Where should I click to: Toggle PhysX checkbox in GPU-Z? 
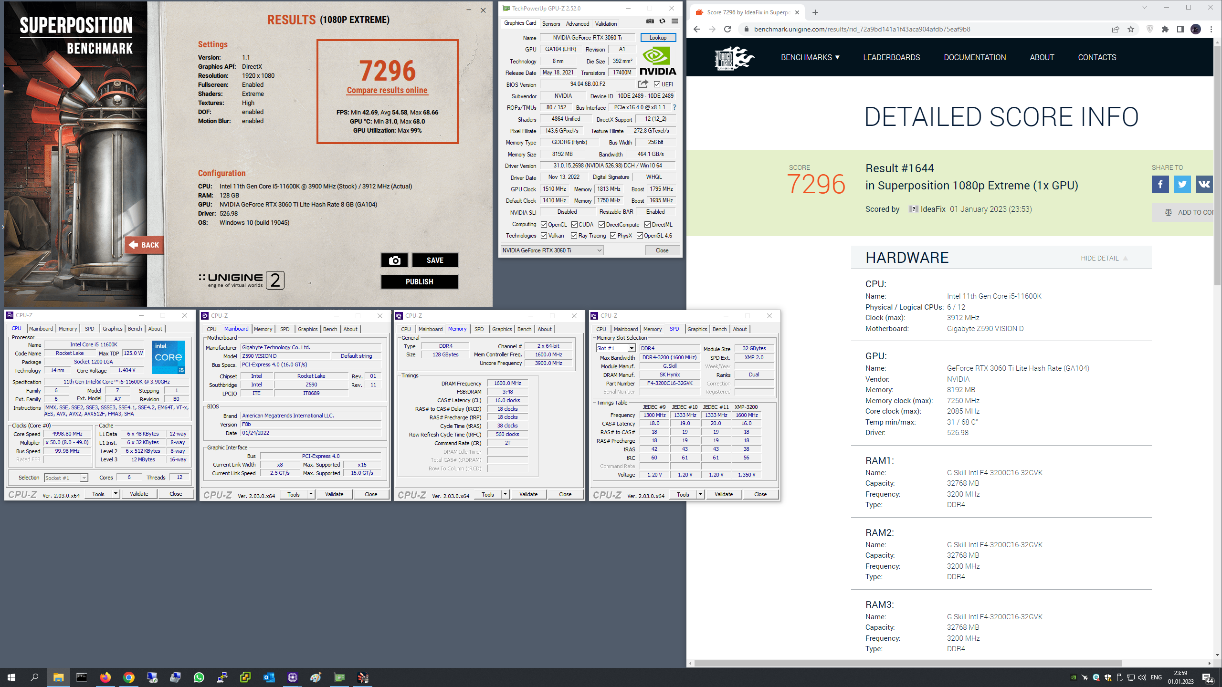tap(613, 236)
